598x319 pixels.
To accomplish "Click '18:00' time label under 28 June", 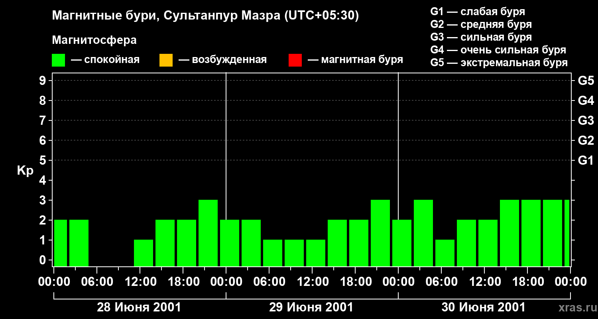I will [183, 282].
